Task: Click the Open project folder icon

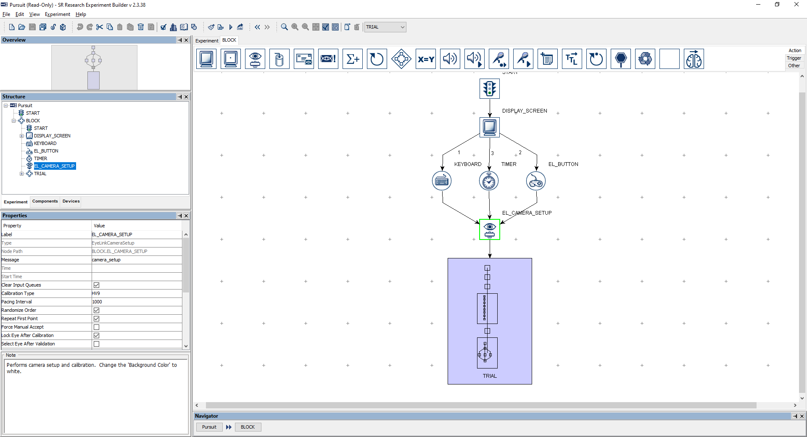Action: [21, 27]
